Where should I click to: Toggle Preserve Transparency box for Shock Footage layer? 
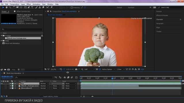pyautogui.click(x=51, y=86)
